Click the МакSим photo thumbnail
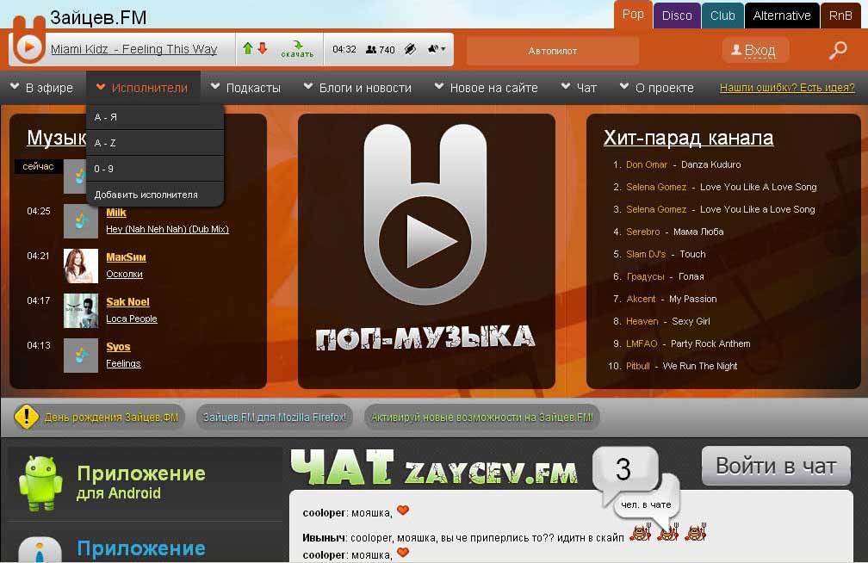Screen dimensions: 868x563 [81, 266]
